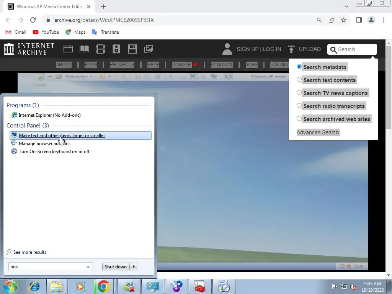Open BLOG in the archive nav bar
Screen dimensions: 392x294
pos(90,64)
